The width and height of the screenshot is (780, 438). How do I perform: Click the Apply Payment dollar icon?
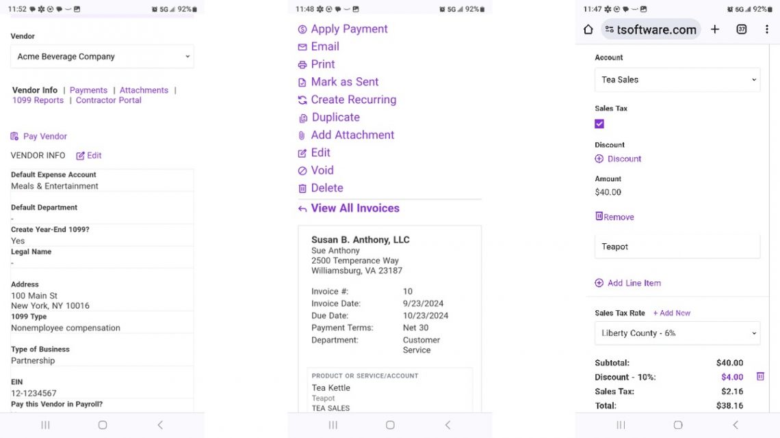coord(302,29)
